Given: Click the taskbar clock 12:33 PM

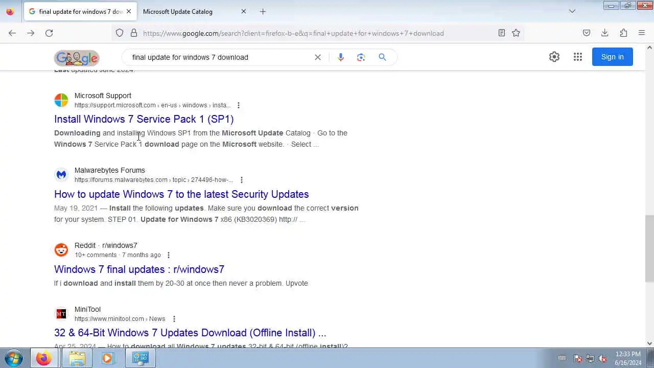Looking at the screenshot, I should pyautogui.click(x=628, y=354).
